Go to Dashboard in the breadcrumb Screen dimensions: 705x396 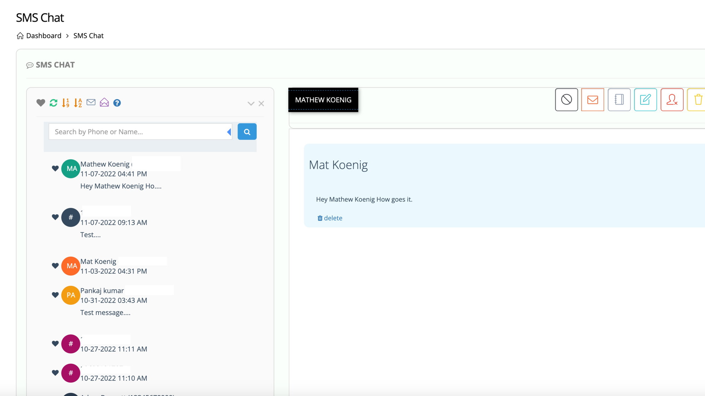44,36
